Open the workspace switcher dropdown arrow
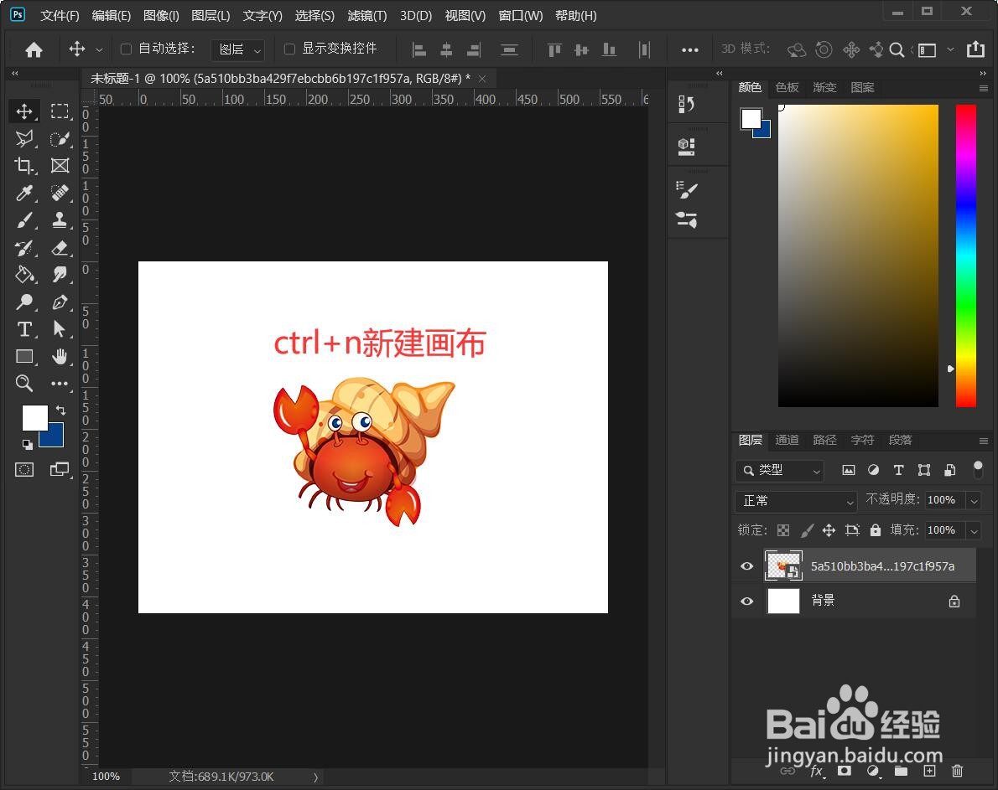 point(950,49)
